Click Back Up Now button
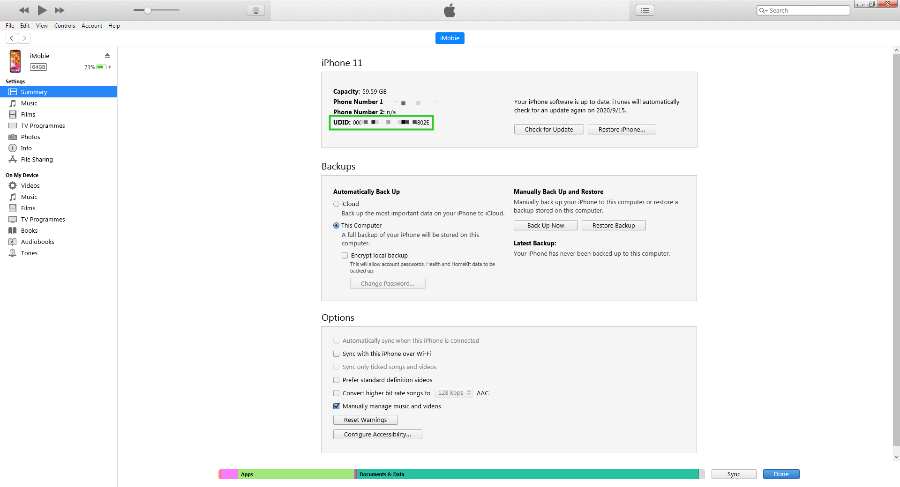 pos(546,225)
